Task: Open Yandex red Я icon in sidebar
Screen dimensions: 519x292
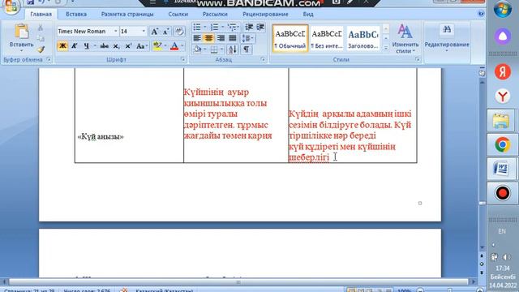Action: (503, 71)
